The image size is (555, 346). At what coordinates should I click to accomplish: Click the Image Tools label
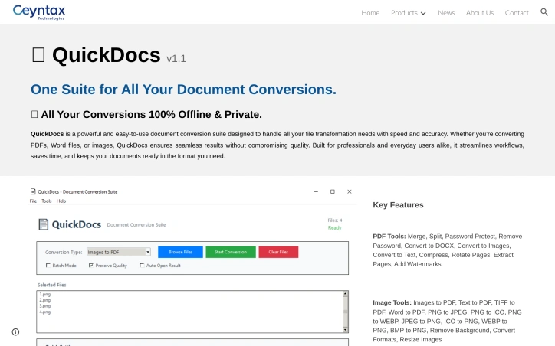(392, 302)
